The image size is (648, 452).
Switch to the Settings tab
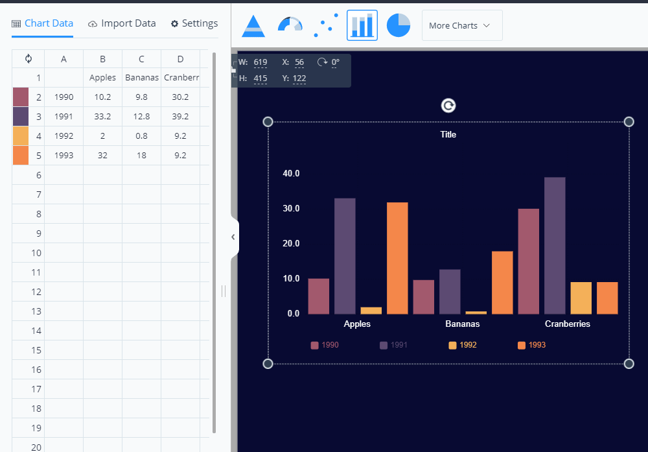coord(194,23)
